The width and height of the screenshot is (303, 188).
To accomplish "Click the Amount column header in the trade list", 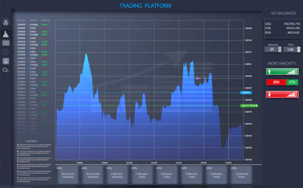I will (33, 20).
